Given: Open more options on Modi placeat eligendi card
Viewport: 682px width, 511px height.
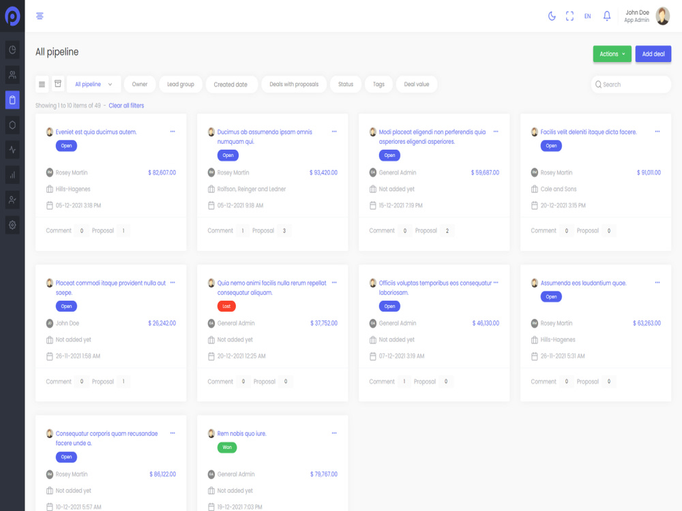Looking at the screenshot, I should coord(496,131).
